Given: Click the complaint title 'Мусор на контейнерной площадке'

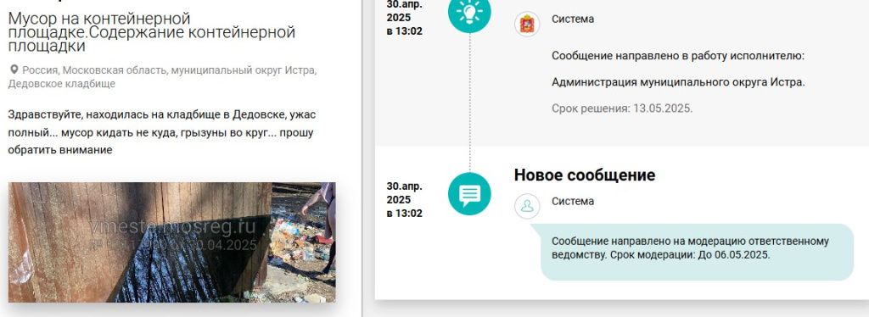Looking at the screenshot, I should pyautogui.click(x=151, y=32).
